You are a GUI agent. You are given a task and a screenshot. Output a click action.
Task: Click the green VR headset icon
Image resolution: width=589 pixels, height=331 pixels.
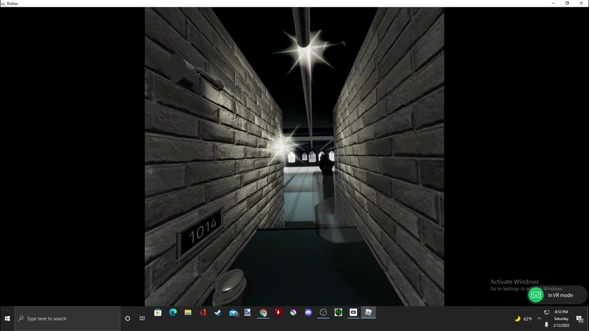tap(536, 295)
